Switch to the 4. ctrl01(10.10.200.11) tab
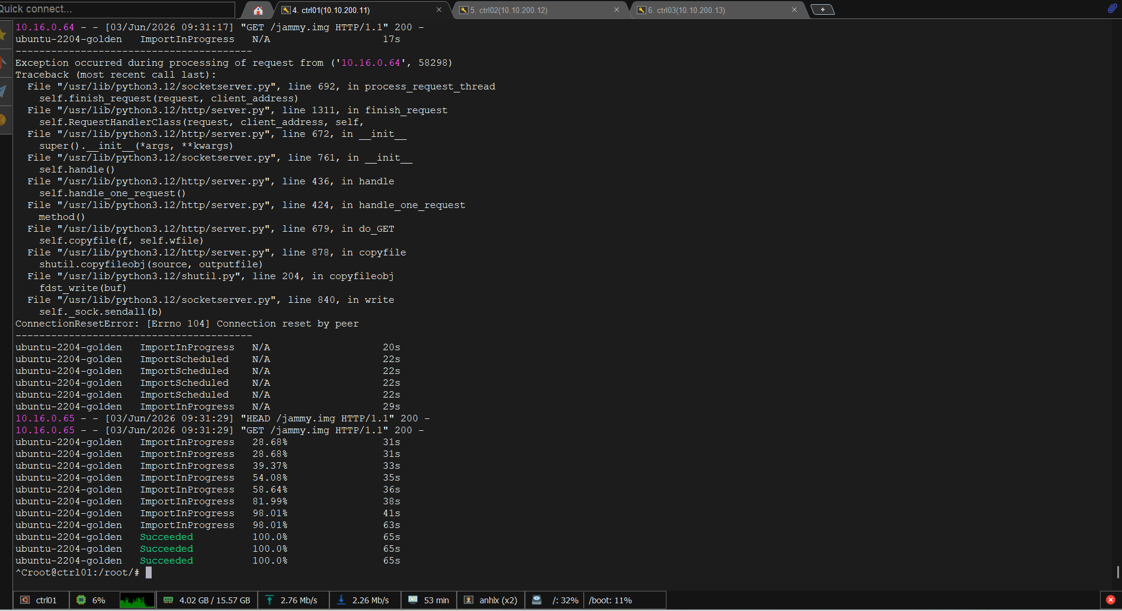The image size is (1122, 611). (x=361, y=10)
